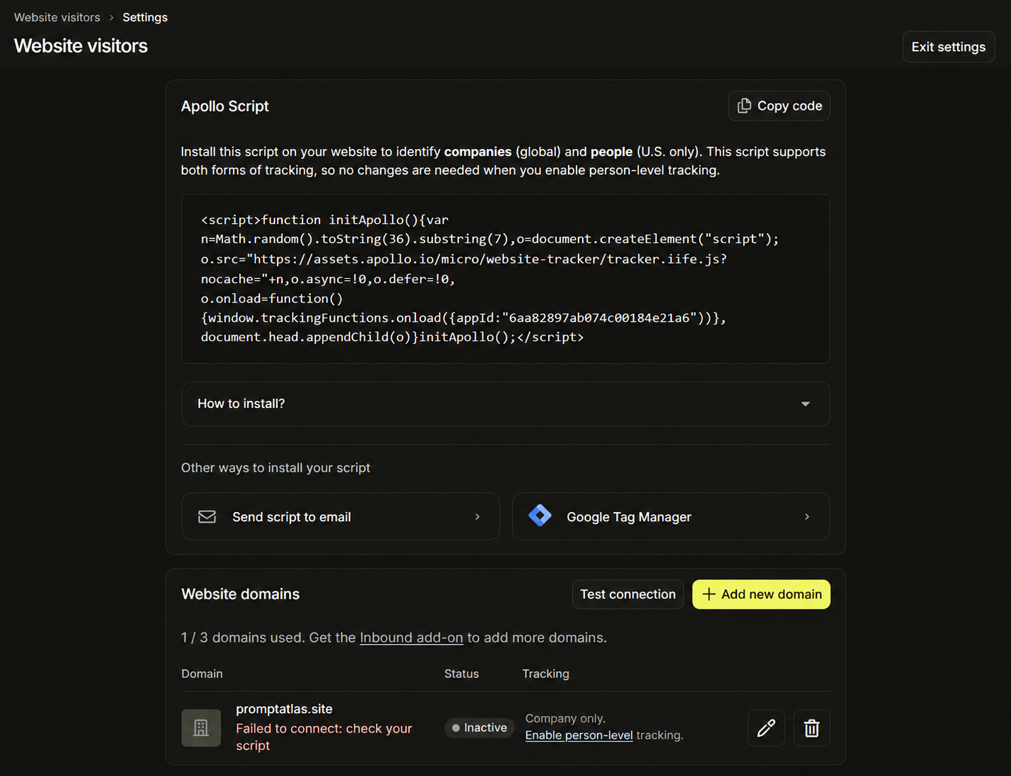This screenshot has width=1011, height=776.
Task: Click 'Other ways to install your script' text
Action: (x=276, y=467)
